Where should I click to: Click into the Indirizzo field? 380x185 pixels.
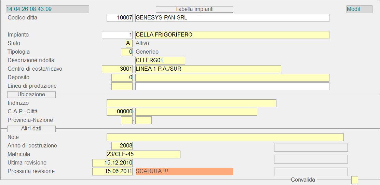pos(191,103)
